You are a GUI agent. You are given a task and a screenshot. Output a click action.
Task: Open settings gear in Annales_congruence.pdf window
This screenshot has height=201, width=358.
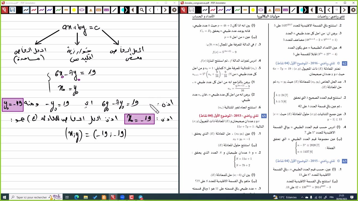353,10
